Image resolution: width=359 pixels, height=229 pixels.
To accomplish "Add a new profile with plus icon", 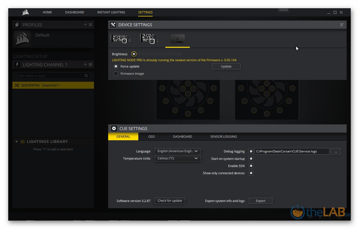I will click(x=85, y=25).
